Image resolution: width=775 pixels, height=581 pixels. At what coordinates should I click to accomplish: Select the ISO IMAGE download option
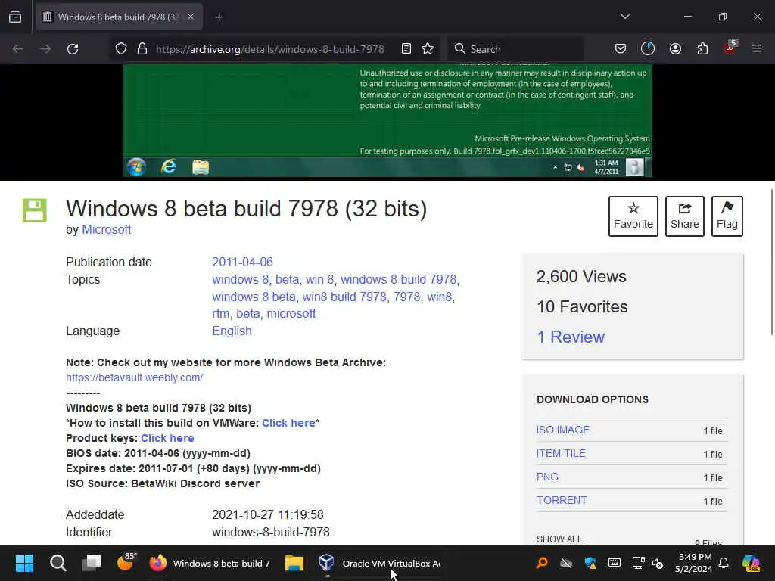pyautogui.click(x=563, y=430)
